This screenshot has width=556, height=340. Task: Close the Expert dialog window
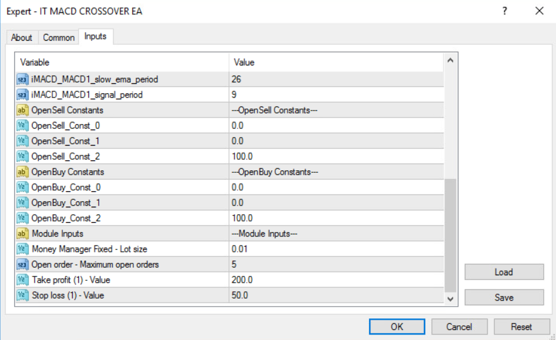pos(539,11)
